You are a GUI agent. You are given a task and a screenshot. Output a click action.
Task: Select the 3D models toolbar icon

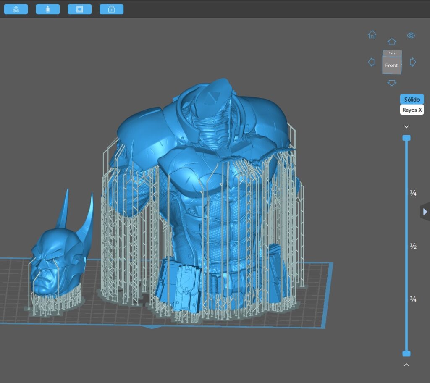[x=16, y=9]
